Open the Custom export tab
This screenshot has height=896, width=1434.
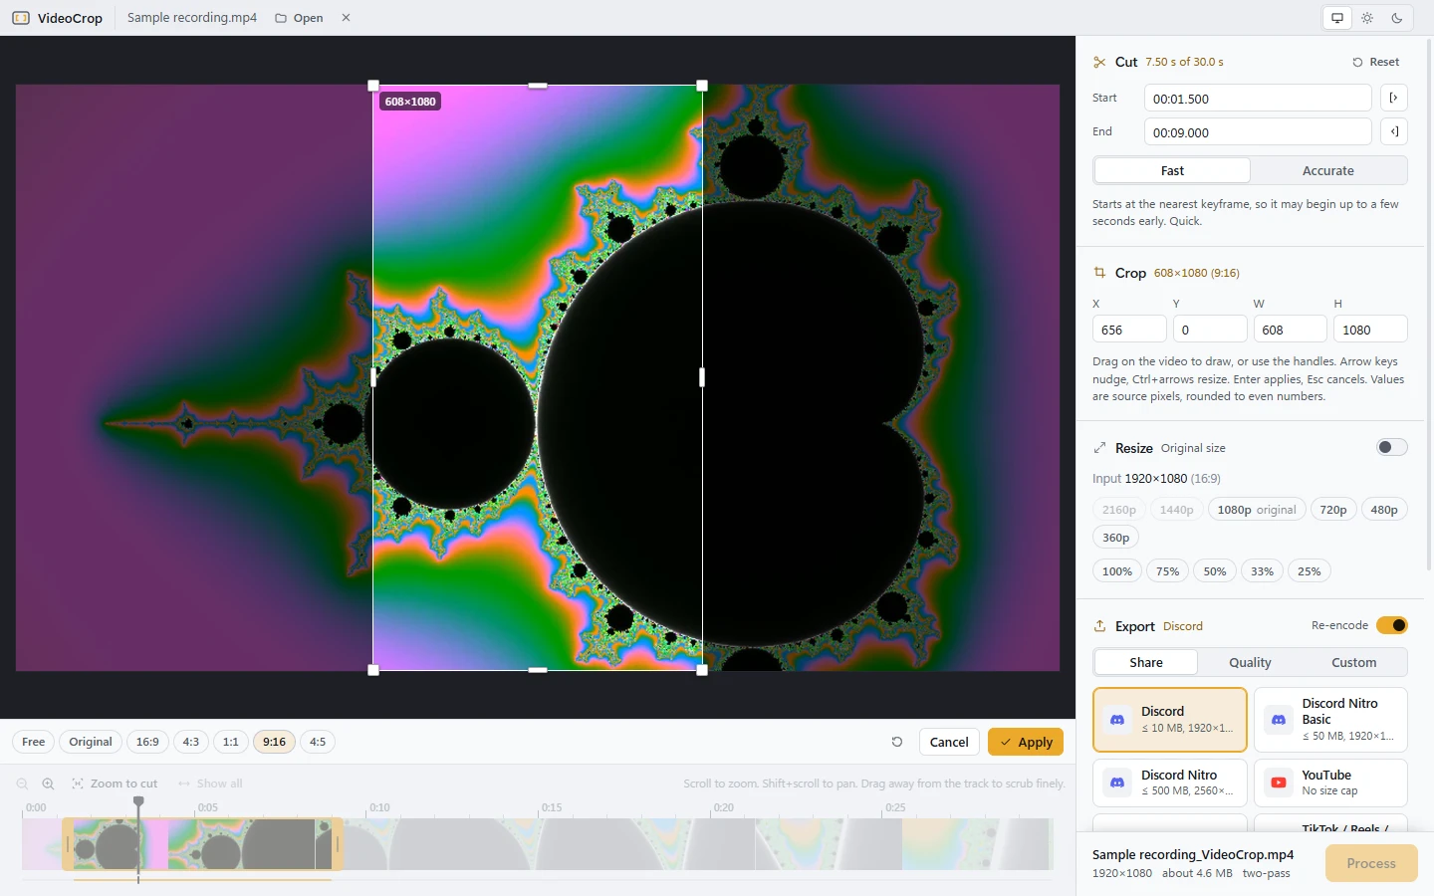point(1353,662)
